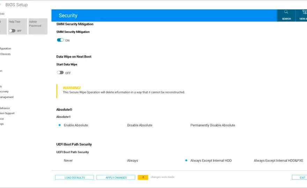This screenshot has height=188, width=307.
Task: Click the changes count indicator showing 0
Action: point(143,177)
